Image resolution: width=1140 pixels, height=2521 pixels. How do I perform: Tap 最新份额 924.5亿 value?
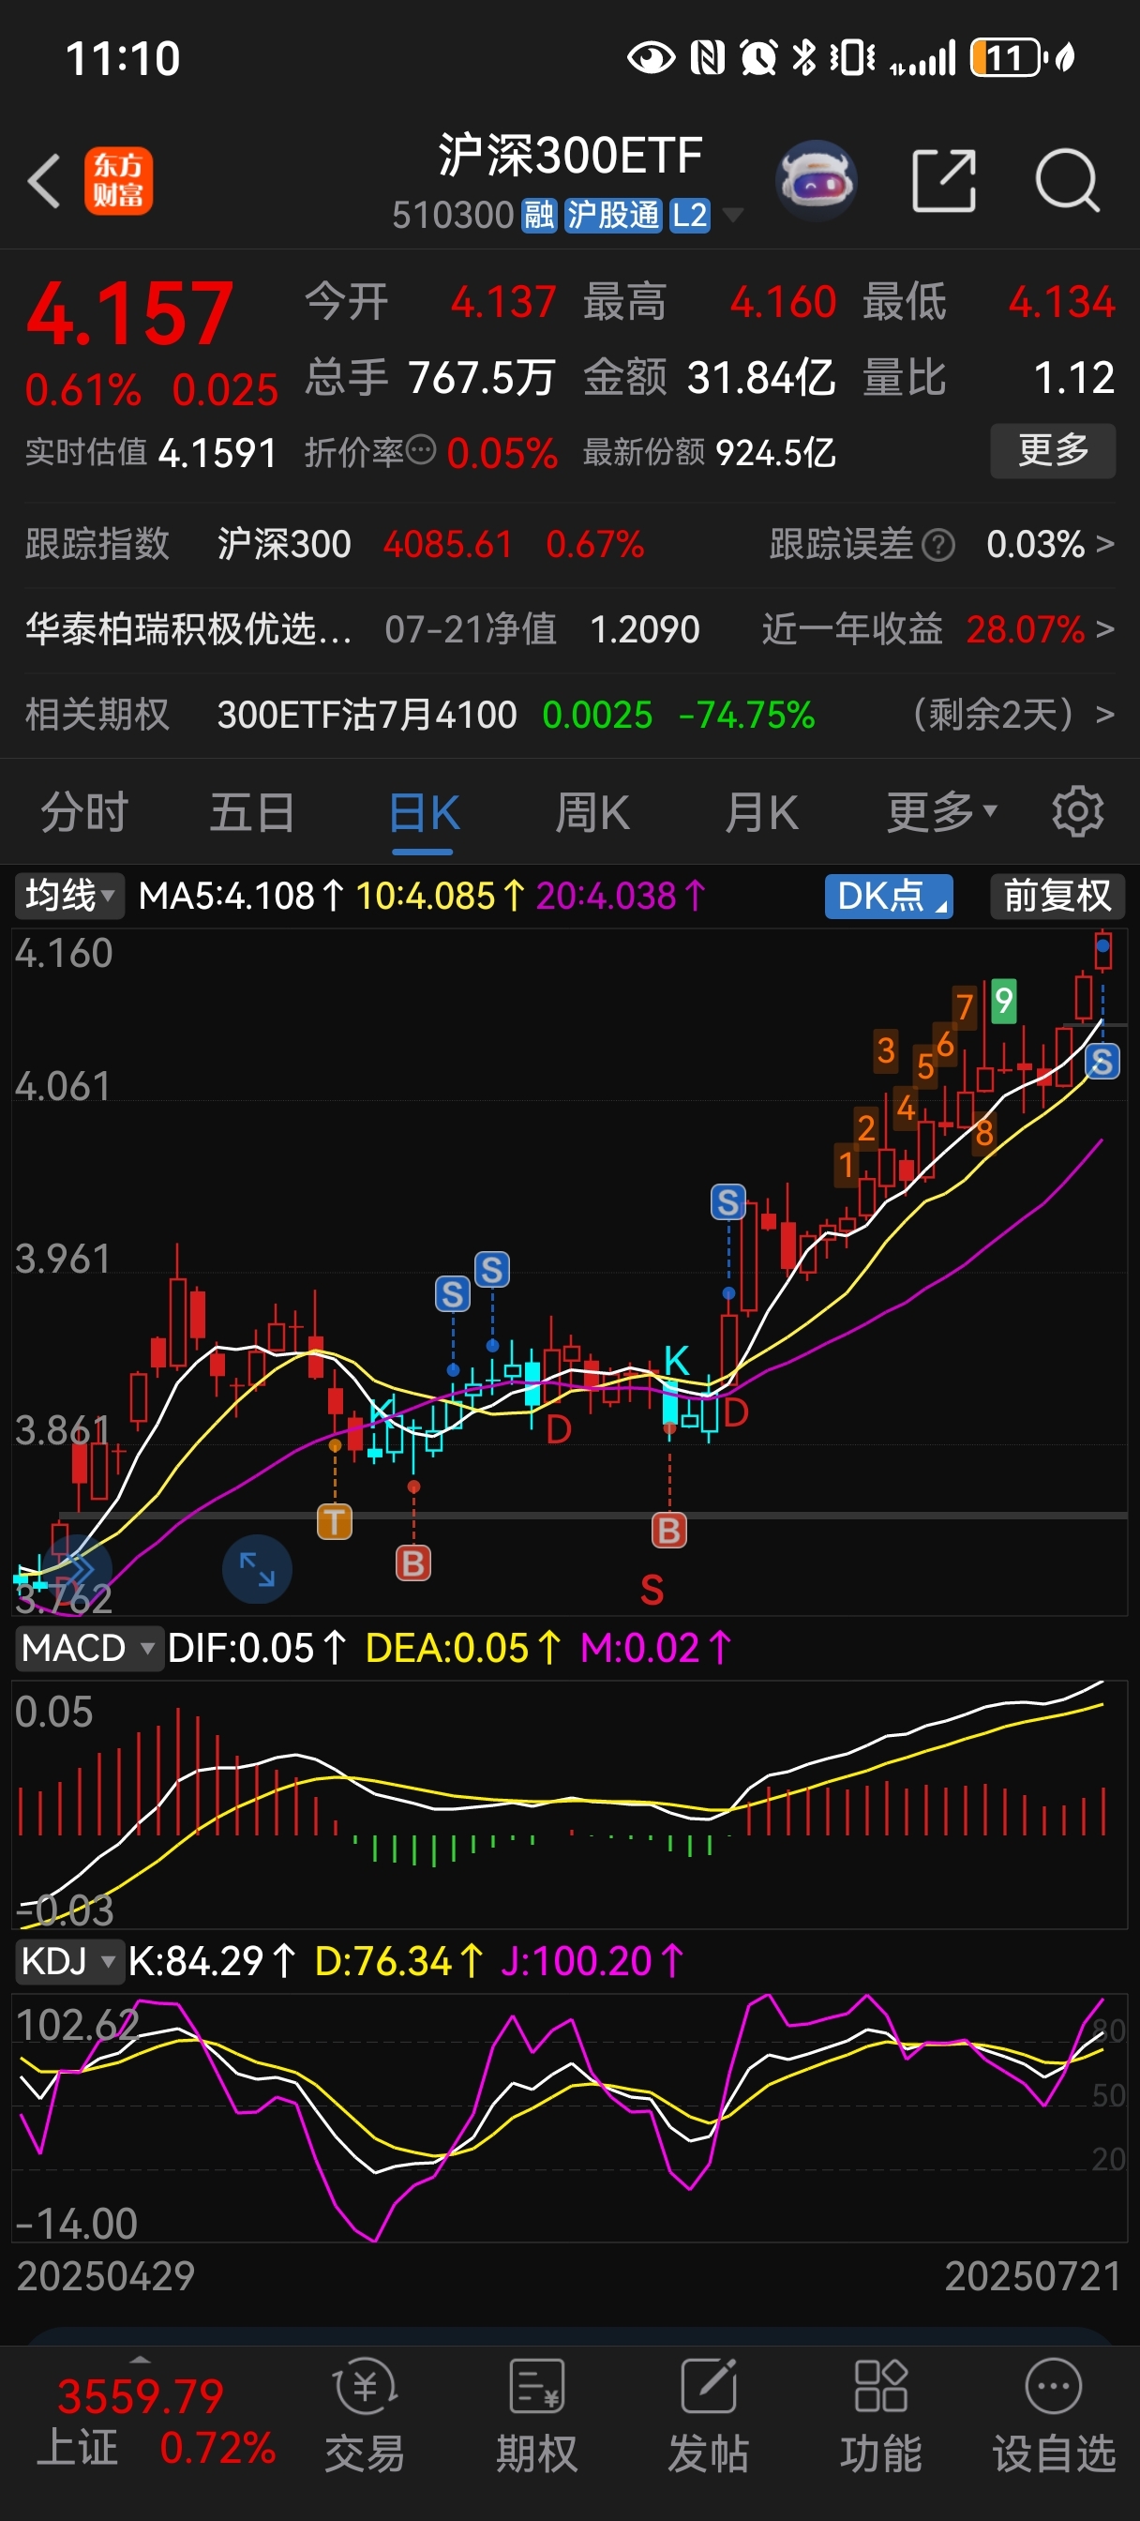776,453
